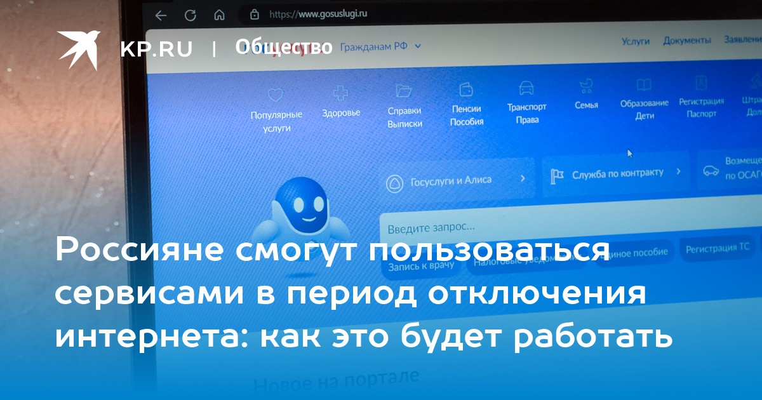Open the Услуги menu item

[x=635, y=41]
